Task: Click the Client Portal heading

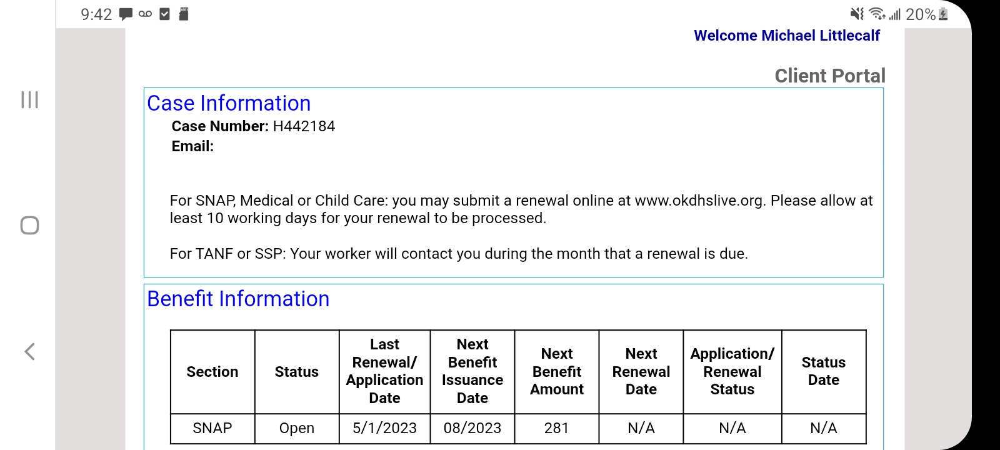Action: tap(830, 76)
